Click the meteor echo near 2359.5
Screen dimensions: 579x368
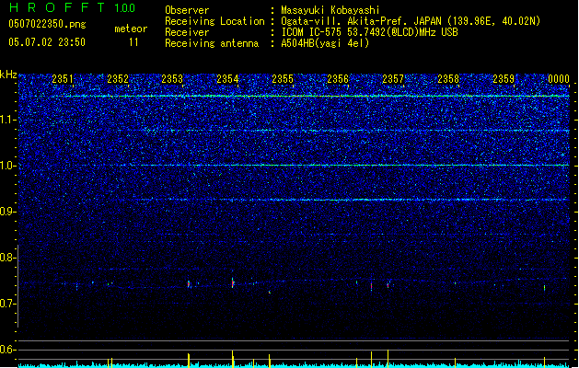click(544, 288)
